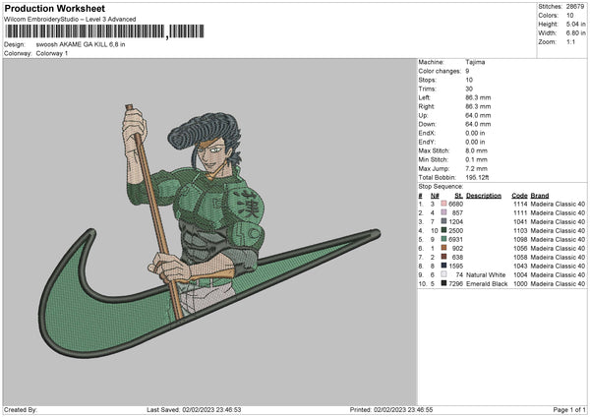Click 'Wilcom EmbroideryStudio – Level 3 Advanced' text
The image size is (590, 417).
pos(70,20)
